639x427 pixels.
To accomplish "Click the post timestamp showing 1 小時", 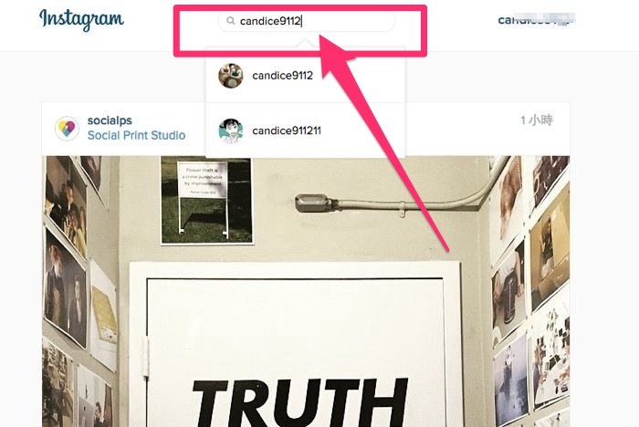I will tap(537, 120).
